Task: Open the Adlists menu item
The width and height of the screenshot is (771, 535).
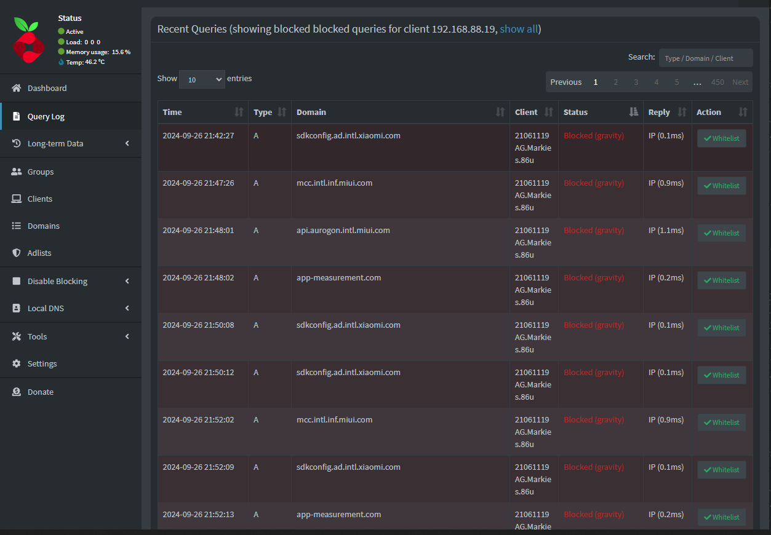Action: [71, 253]
